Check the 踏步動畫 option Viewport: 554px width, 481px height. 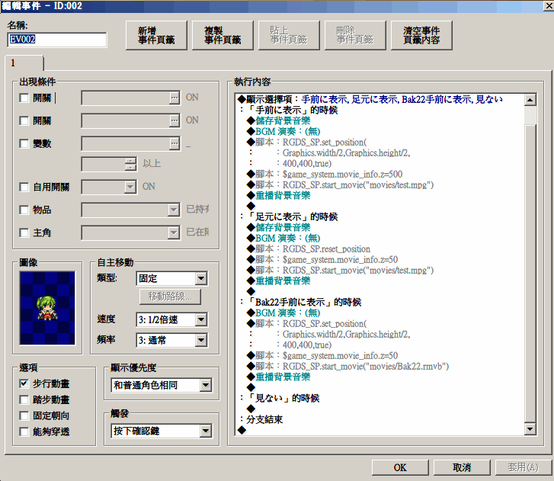pos(24,399)
